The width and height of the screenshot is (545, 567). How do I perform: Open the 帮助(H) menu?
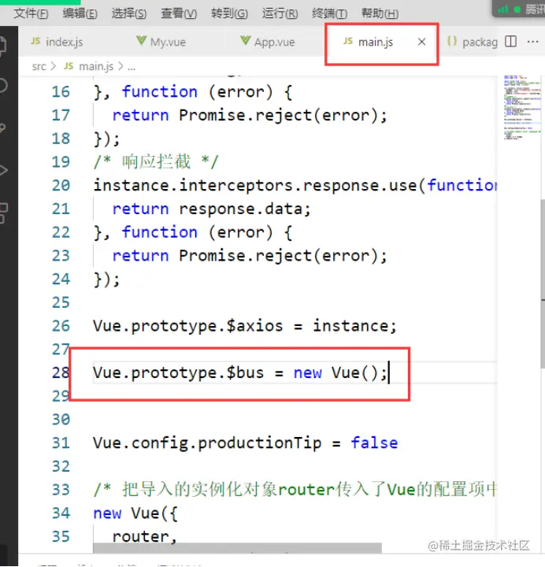(x=380, y=13)
